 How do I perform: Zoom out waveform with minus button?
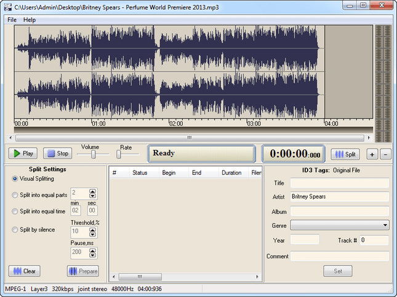point(385,154)
